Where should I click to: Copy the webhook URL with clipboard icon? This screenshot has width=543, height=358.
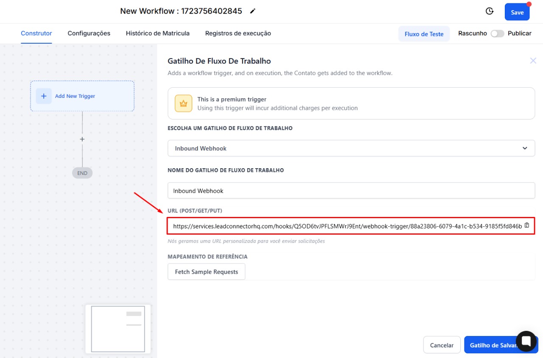pyautogui.click(x=527, y=225)
